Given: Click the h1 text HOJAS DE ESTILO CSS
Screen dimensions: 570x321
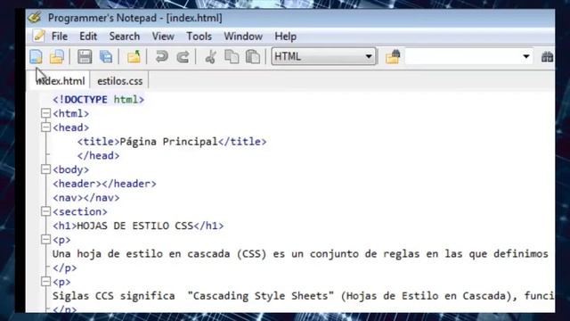Looking at the screenshot, I should click(134, 226).
